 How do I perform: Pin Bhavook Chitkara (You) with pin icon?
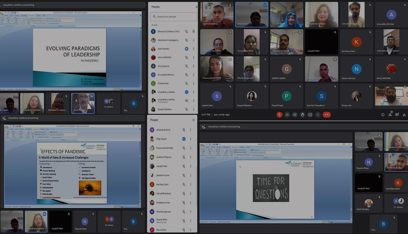(194, 31)
